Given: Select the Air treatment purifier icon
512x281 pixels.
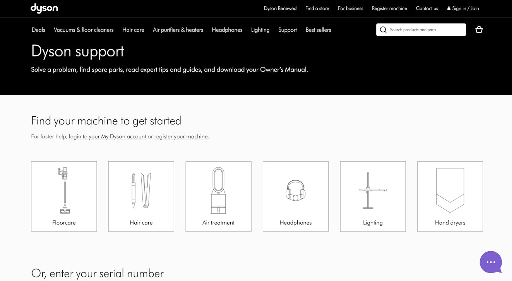Looking at the screenshot, I should coord(218,191).
